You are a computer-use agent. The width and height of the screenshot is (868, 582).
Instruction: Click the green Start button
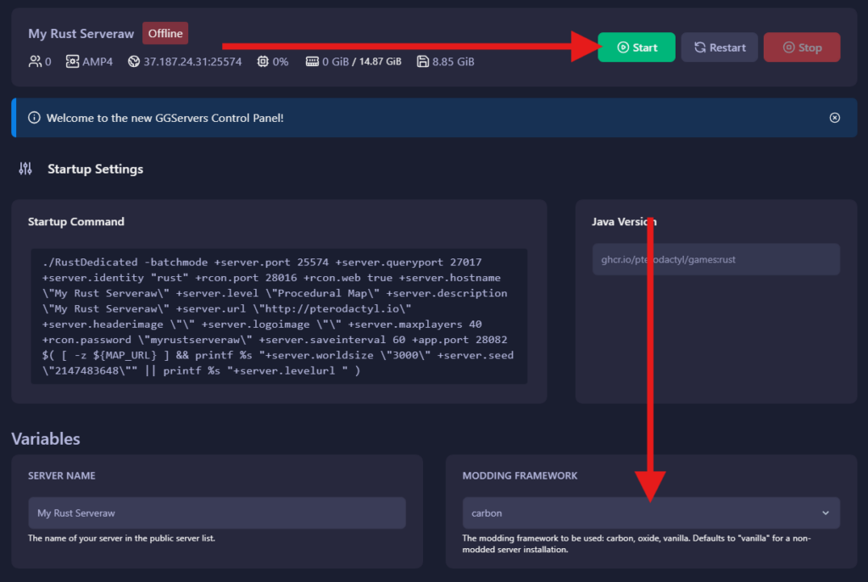coord(636,47)
